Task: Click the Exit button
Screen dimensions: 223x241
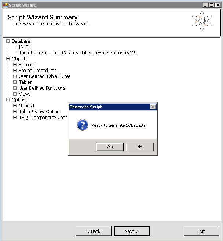Action: point(201,231)
